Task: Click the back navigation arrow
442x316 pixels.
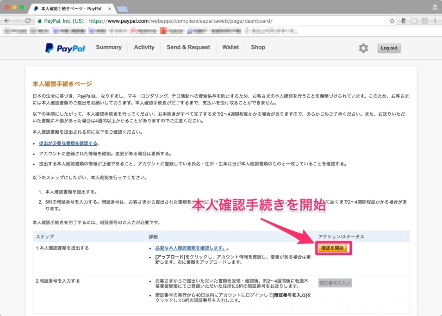Action: click(6, 20)
